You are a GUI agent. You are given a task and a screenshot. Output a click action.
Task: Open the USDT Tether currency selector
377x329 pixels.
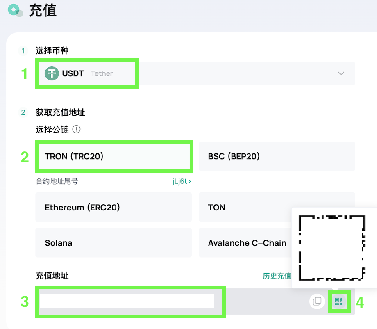[x=195, y=73]
